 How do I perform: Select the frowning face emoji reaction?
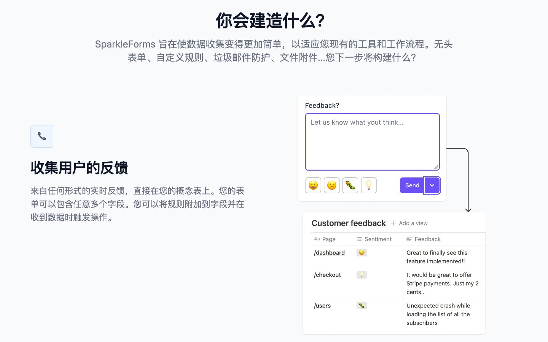point(331,185)
